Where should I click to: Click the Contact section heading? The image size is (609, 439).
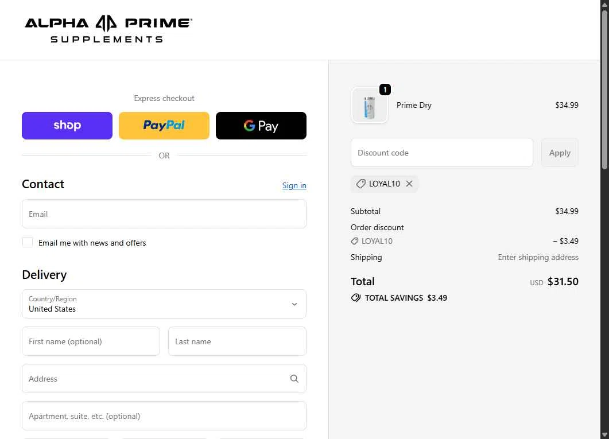(x=43, y=184)
